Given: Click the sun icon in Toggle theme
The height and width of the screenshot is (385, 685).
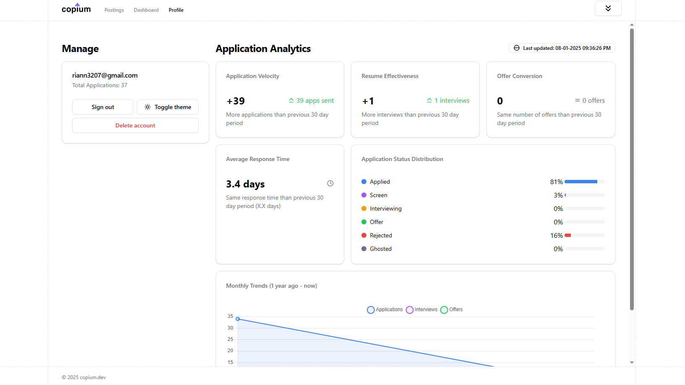Looking at the screenshot, I should tap(148, 107).
